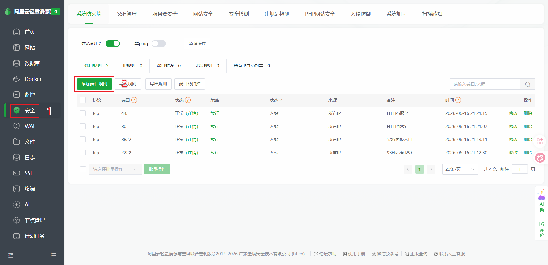Image resolution: width=548 pixels, height=265 pixels.
Task: Click the 评价 feedback edit icon
Action: click(542, 224)
